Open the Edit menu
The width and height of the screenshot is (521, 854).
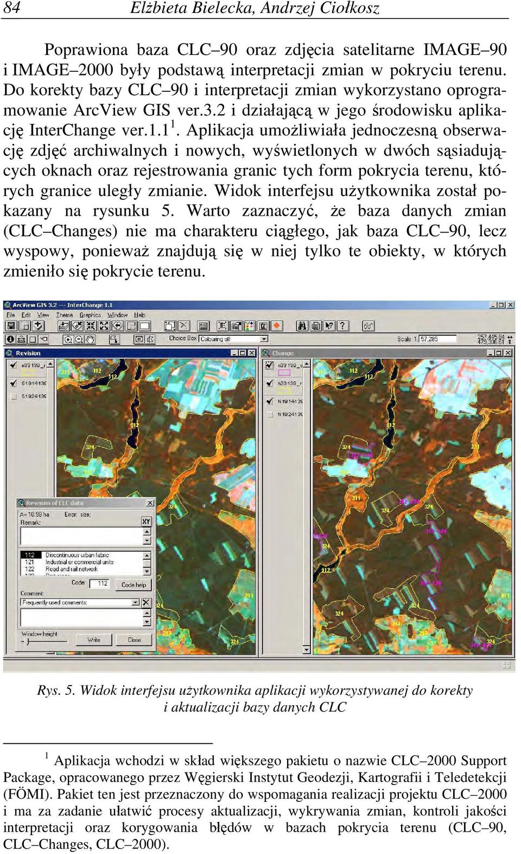(26, 315)
